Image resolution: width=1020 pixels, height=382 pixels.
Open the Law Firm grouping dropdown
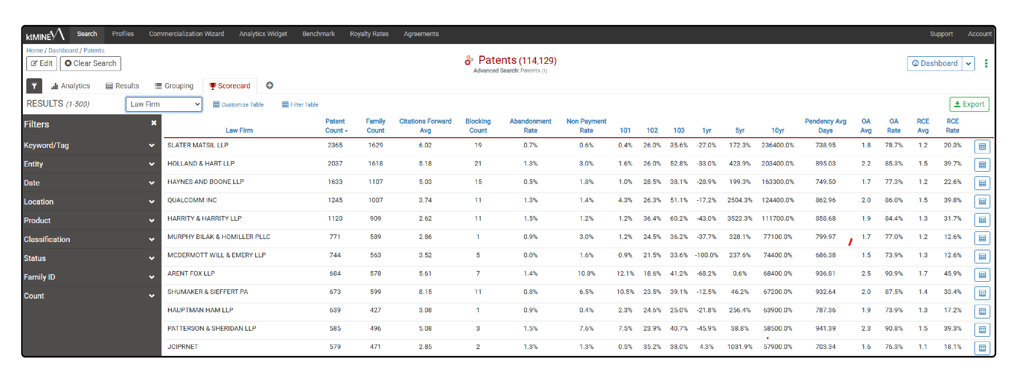164,104
